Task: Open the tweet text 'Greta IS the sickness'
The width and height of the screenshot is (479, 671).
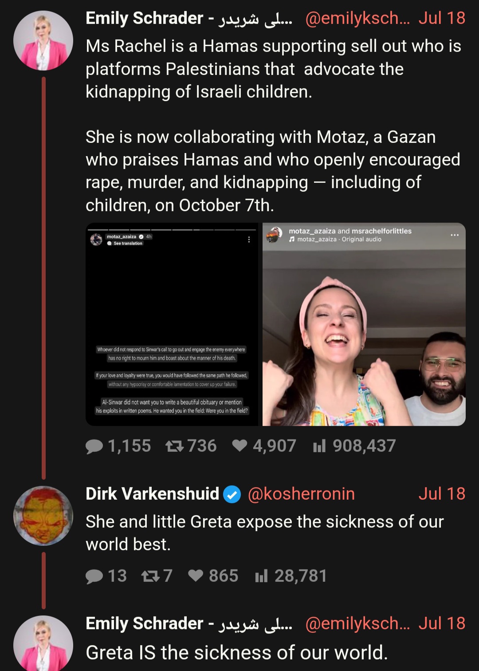Action: pos(236,653)
